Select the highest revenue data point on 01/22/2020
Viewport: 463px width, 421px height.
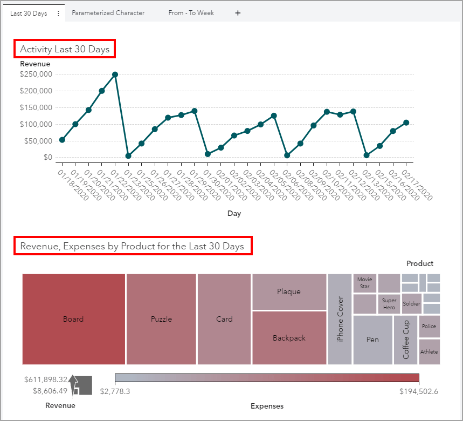[114, 75]
